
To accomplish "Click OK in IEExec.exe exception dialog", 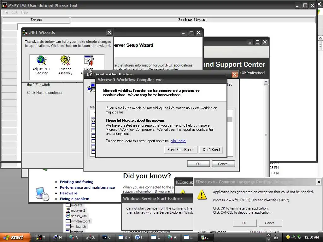I will (x=244, y=223).
